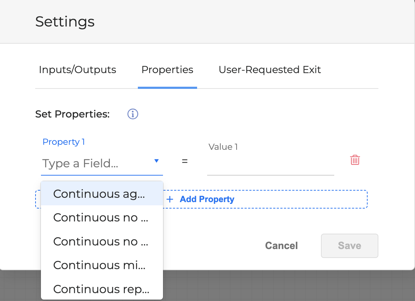Cancel the Settings dialog
This screenshot has height=301, width=415.
click(281, 246)
